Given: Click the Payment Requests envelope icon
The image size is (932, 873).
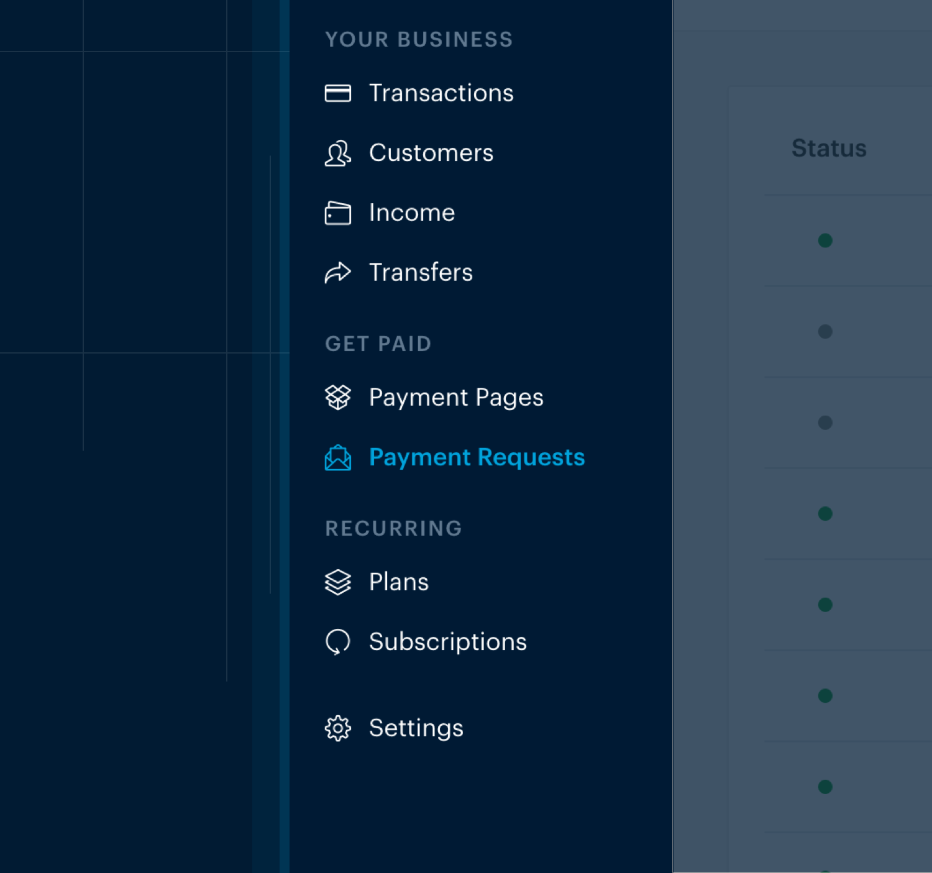Looking at the screenshot, I should pyautogui.click(x=336, y=458).
